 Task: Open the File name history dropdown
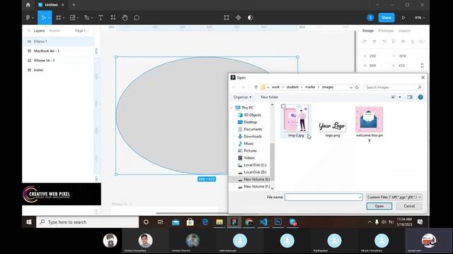[x=360, y=198]
